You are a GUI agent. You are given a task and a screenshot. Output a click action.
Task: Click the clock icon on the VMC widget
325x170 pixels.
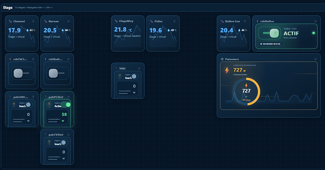coord(139,69)
